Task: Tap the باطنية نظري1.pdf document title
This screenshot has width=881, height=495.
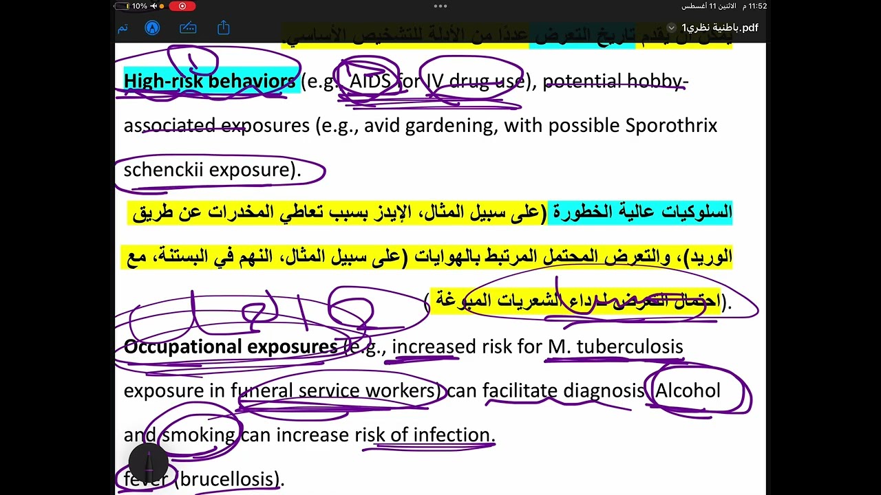Action: pyautogui.click(x=719, y=27)
